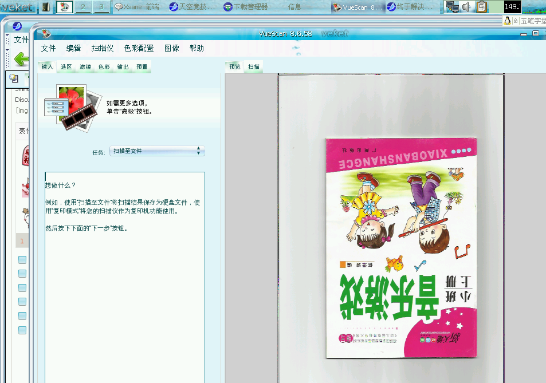Tick the first checkbox in browser page

(x=22, y=260)
